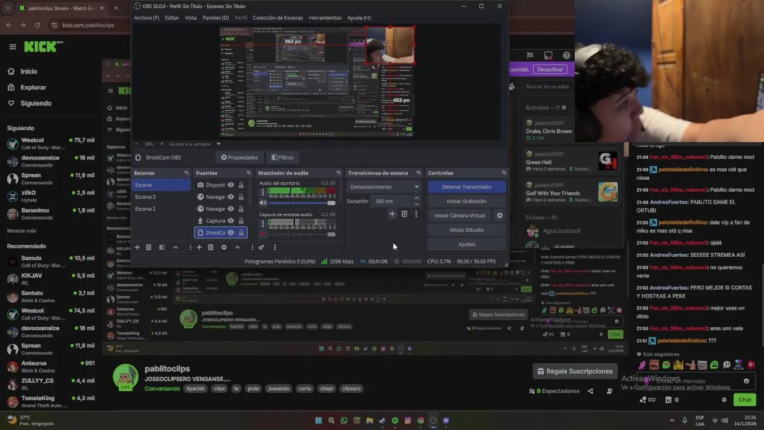Open Filtros for DroidCam OBS source

point(282,158)
